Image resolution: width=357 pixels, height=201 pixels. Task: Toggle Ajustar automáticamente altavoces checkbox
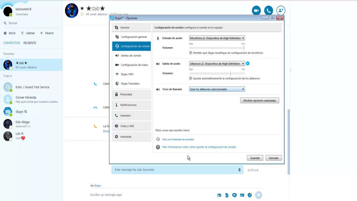point(191,78)
